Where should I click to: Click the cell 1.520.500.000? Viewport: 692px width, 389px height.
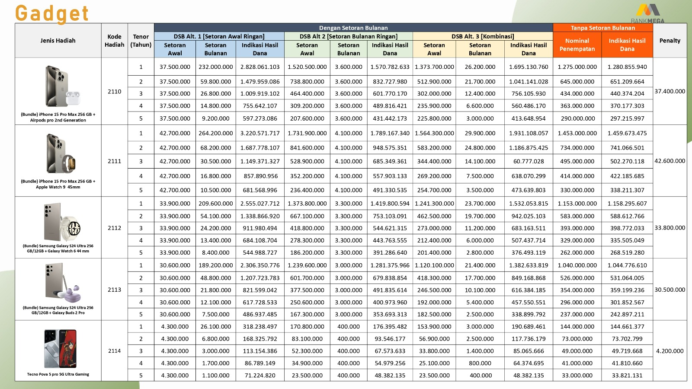point(307,67)
